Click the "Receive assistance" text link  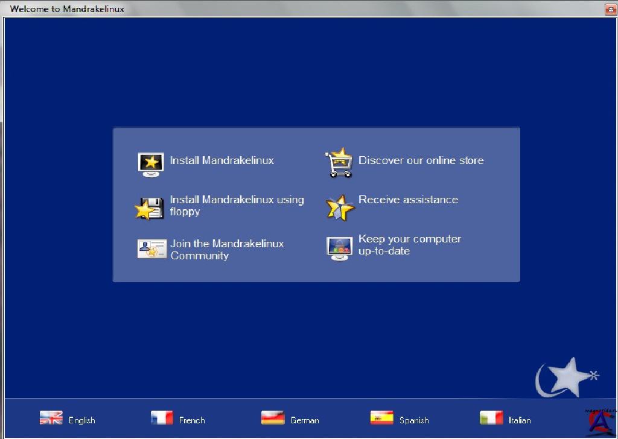[408, 200]
